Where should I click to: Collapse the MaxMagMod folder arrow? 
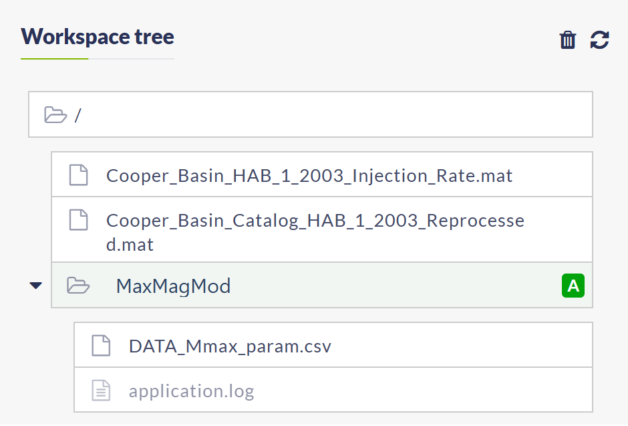pos(35,286)
